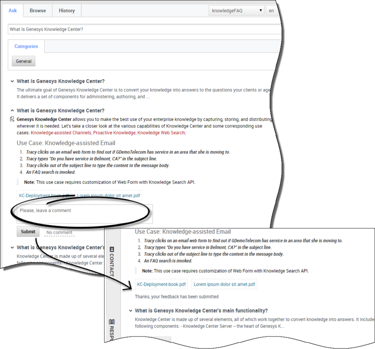Click the 'Please, leave a comment' text box
The width and height of the screenshot is (375, 349).
pos(85,214)
